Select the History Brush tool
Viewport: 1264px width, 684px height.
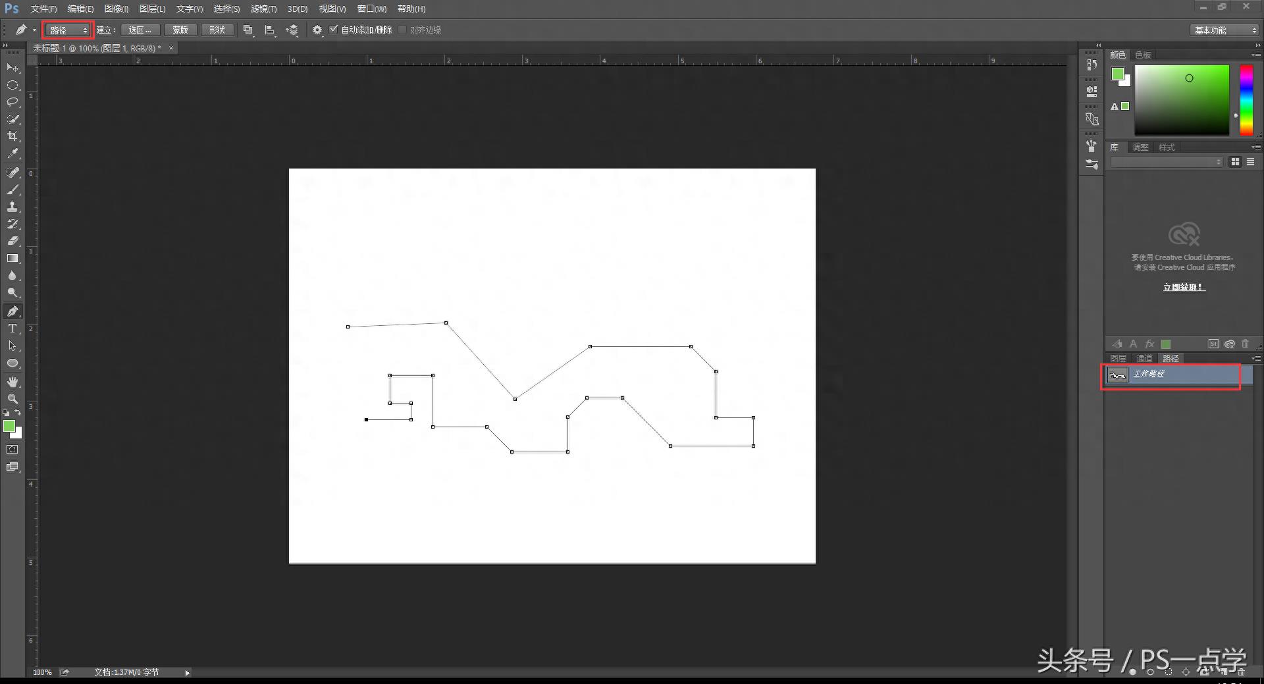13,224
